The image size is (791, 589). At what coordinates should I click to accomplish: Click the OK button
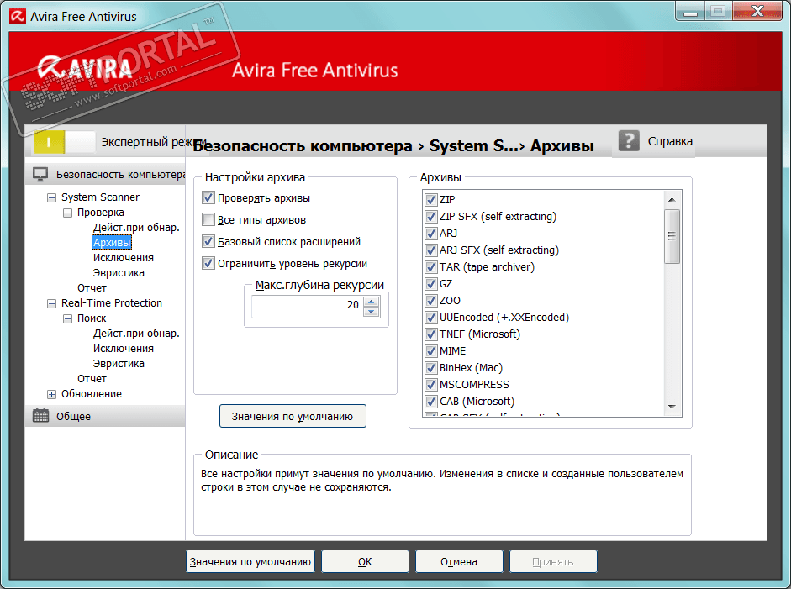(365, 561)
